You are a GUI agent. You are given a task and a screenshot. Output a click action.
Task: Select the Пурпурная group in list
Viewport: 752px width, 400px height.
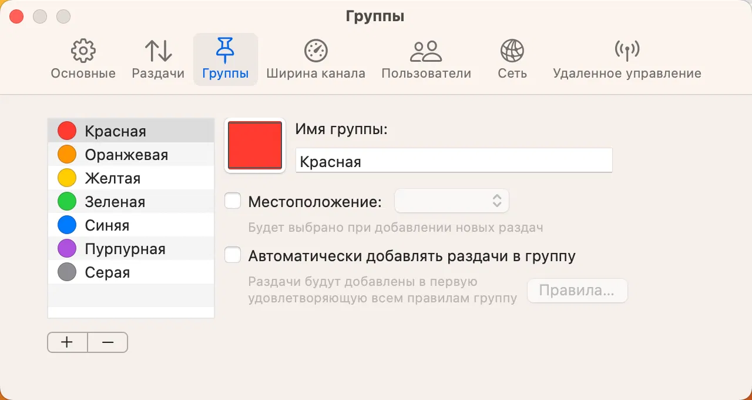pos(125,249)
